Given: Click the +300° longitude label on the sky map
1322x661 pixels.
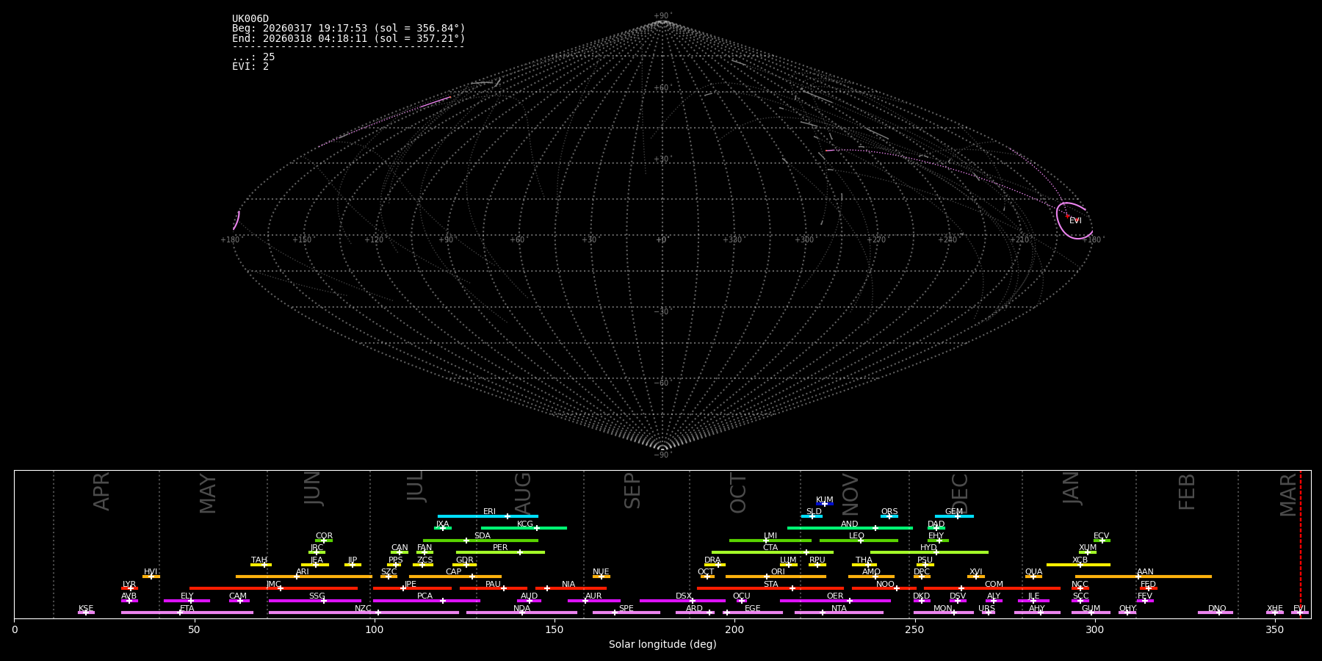Looking at the screenshot, I should click(x=804, y=240).
